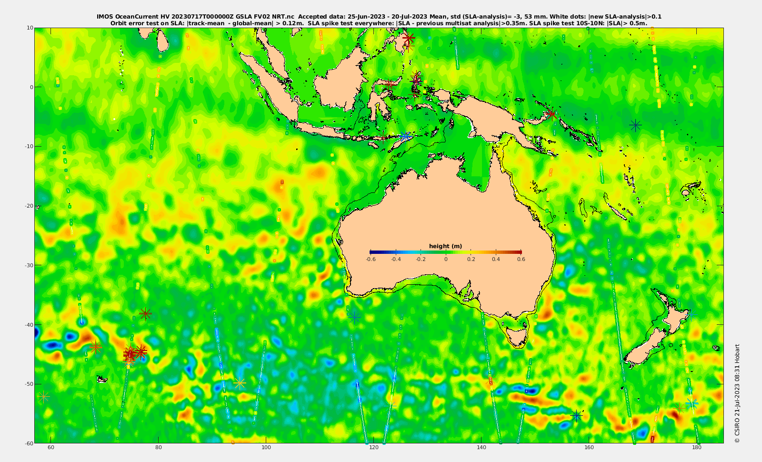Click the red star marker near longitude 78, latitude -38
Image resolution: width=762 pixels, height=462 pixels.
tap(146, 313)
